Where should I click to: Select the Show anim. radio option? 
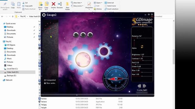coord(50,83)
